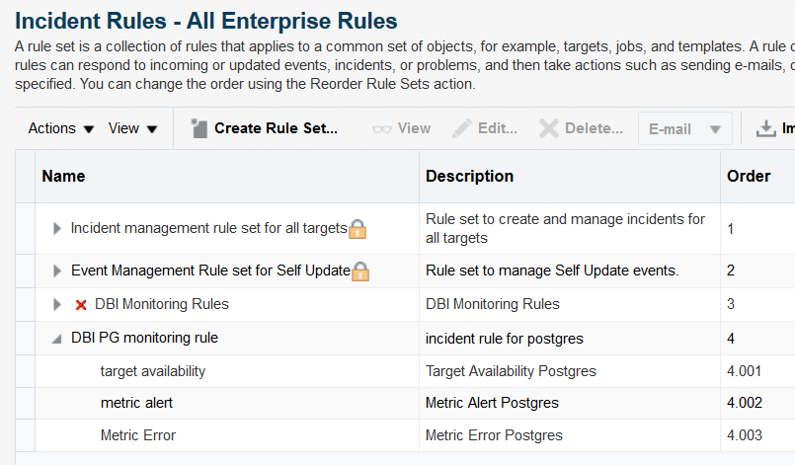The image size is (795, 465).
Task: Expand the DBI Monitoring Rules node
Action: click(57, 304)
